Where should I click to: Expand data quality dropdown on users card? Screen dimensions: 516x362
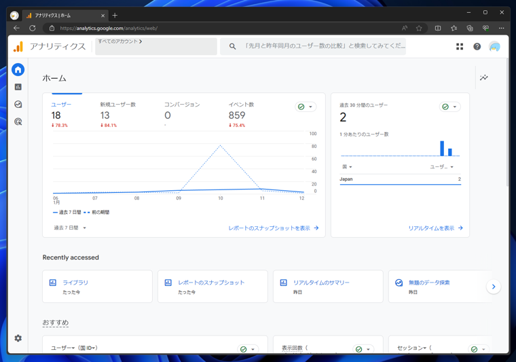coord(306,107)
